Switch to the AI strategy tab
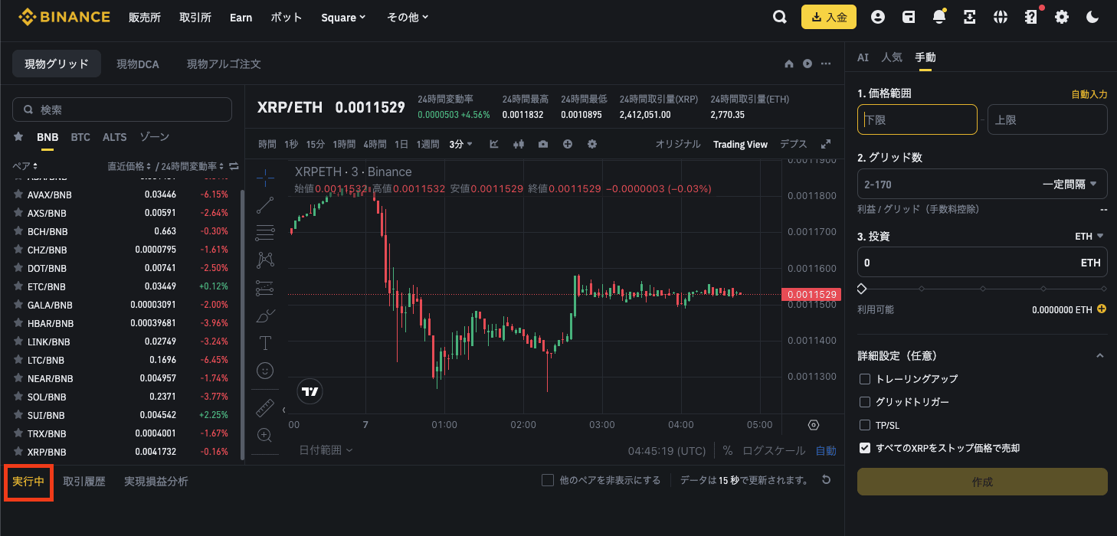The height and width of the screenshot is (536, 1117). pos(863,57)
